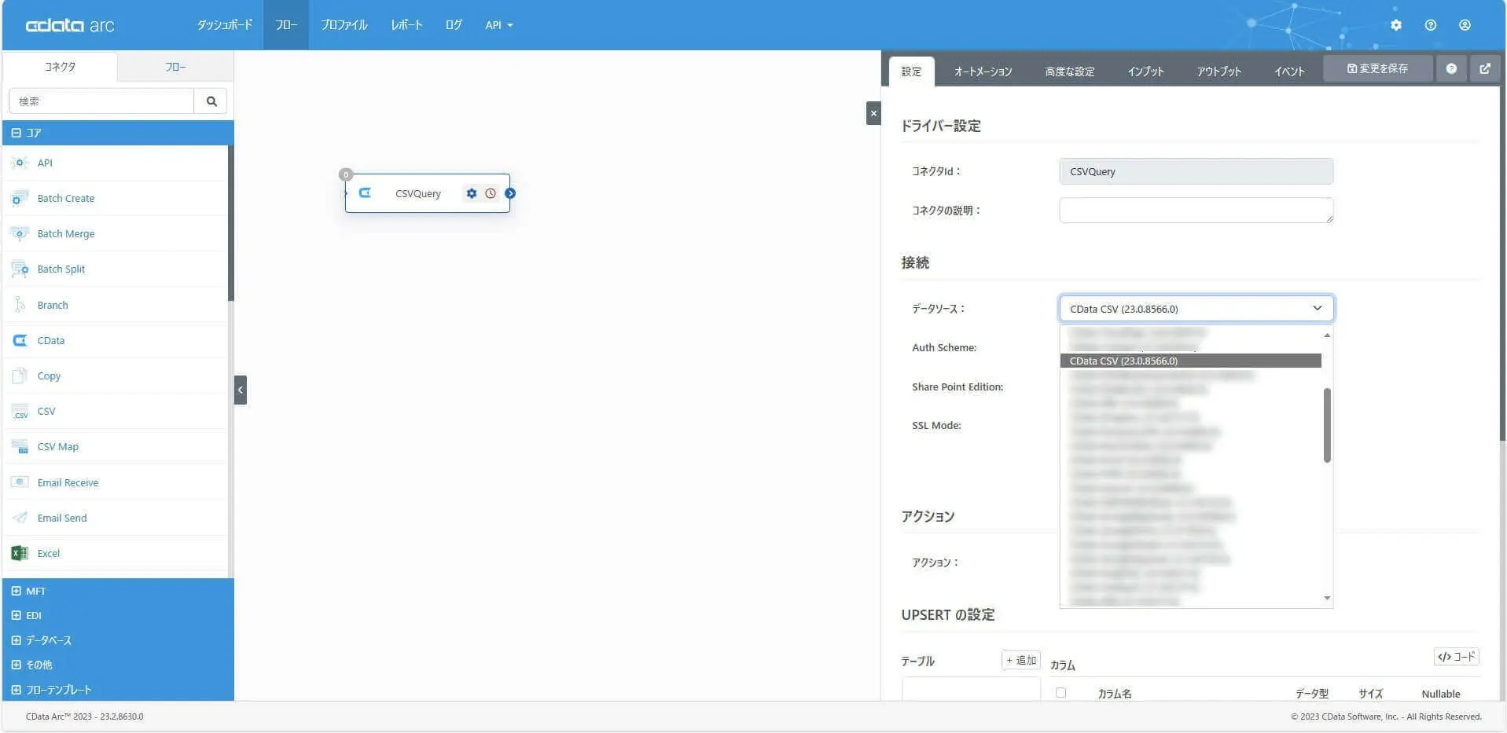Open settings panel help icon
The height and width of the screenshot is (733, 1507).
coord(1451,69)
